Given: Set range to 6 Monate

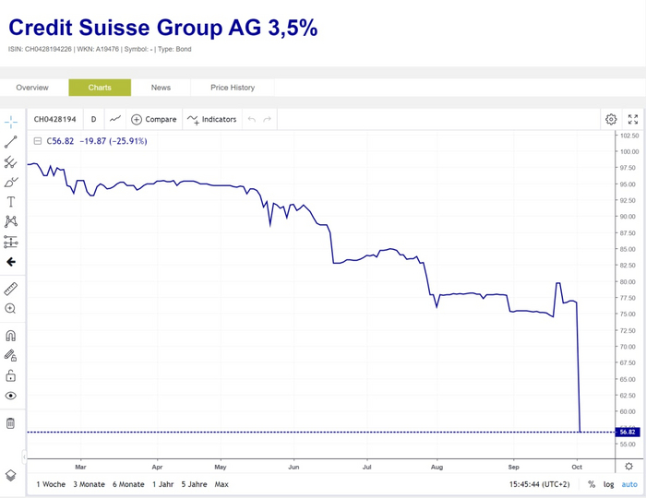Looking at the screenshot, I should click(x=128, y=484).
